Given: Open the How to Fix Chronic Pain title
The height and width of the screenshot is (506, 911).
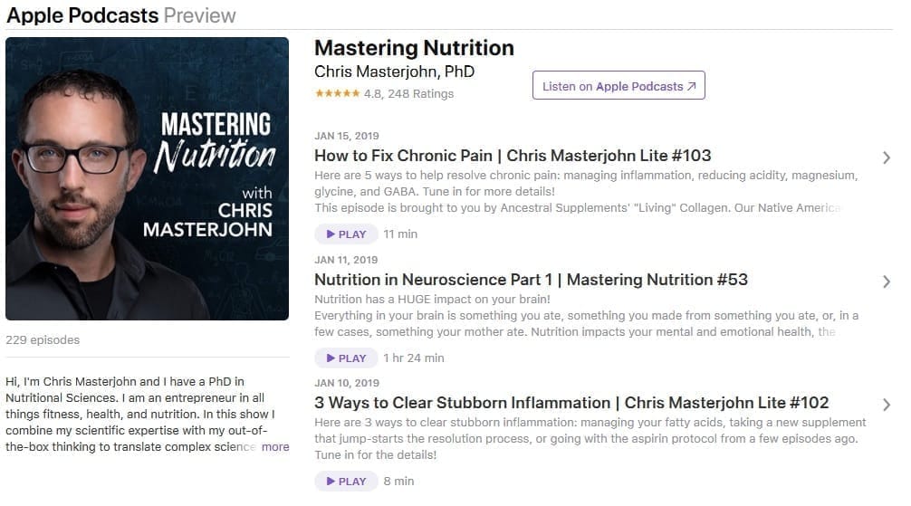Looking at the screenshot, I should click(x=513, y=156).
